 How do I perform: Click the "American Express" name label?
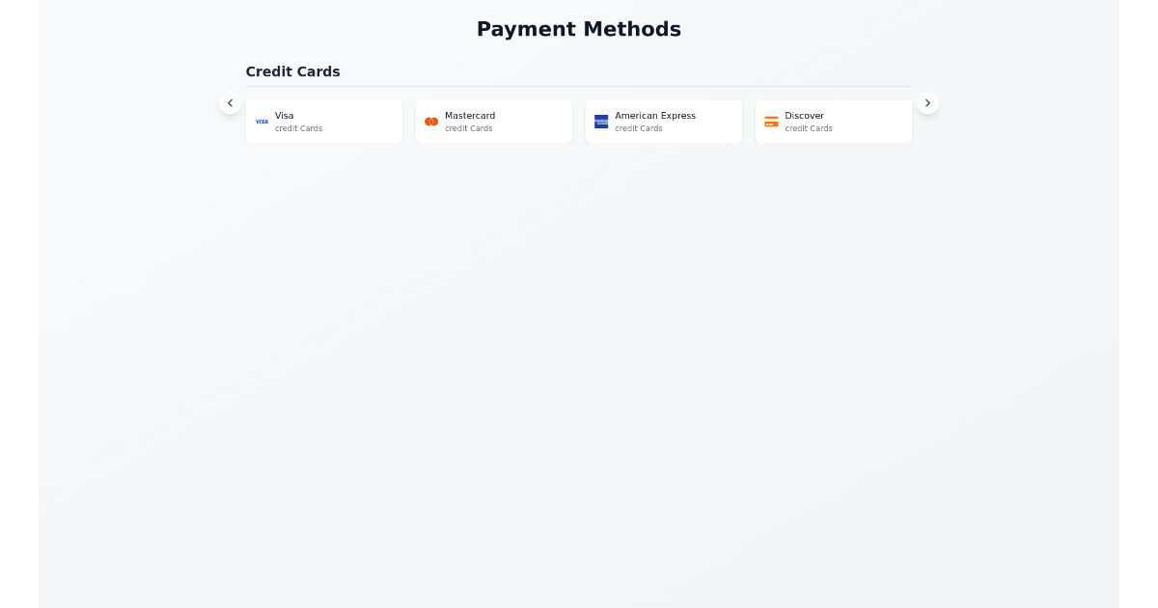(x=655, y=116)
